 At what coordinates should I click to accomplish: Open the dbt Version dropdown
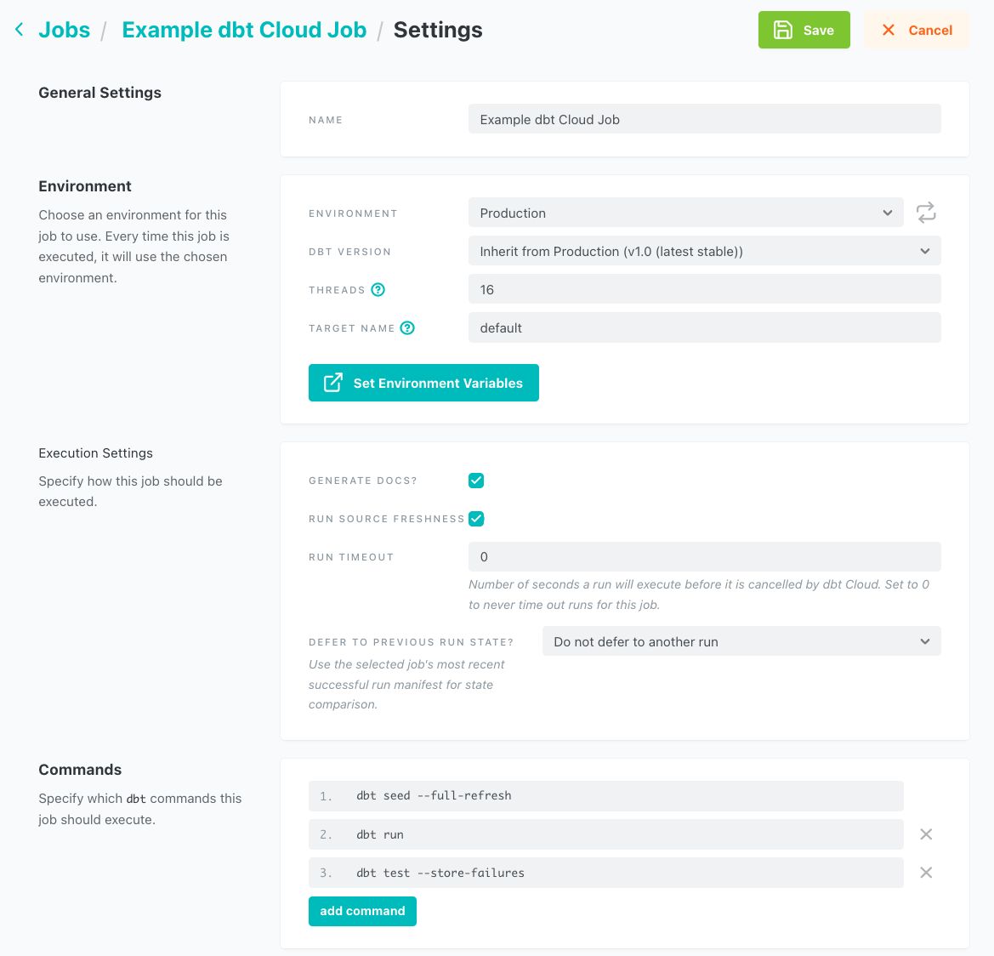pyautogui.click(x=704, y=252)
